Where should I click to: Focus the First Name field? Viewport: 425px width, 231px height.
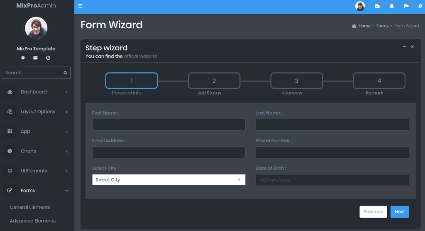click(169, 125)
